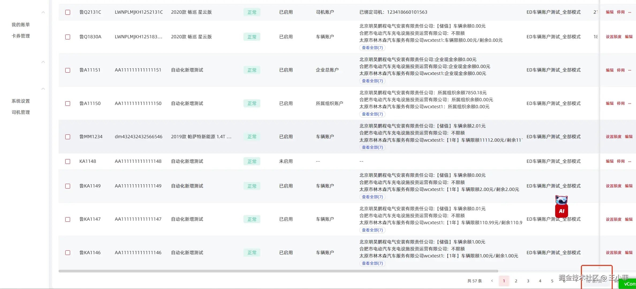Expand 查看全部(7) in 鲁A11150 row

(x=372, y=114)
